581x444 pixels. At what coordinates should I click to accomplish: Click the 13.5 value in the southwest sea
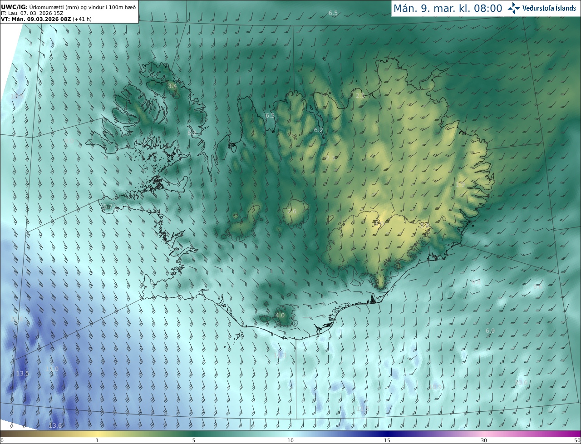[x=22, y=373]
